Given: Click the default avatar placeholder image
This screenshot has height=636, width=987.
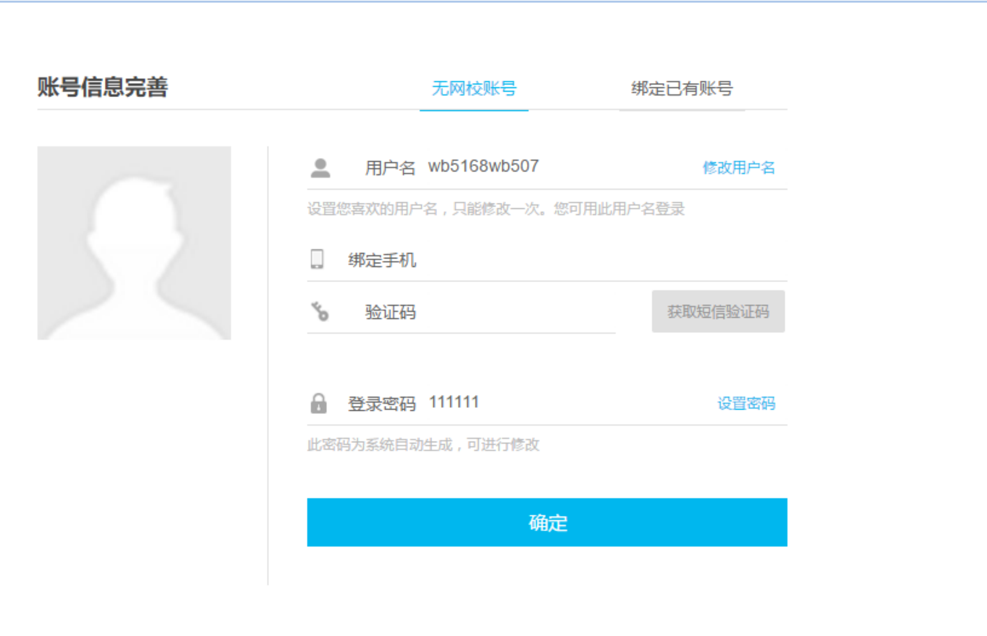Looking at the screenshot, I should click(x=134, y=243).
